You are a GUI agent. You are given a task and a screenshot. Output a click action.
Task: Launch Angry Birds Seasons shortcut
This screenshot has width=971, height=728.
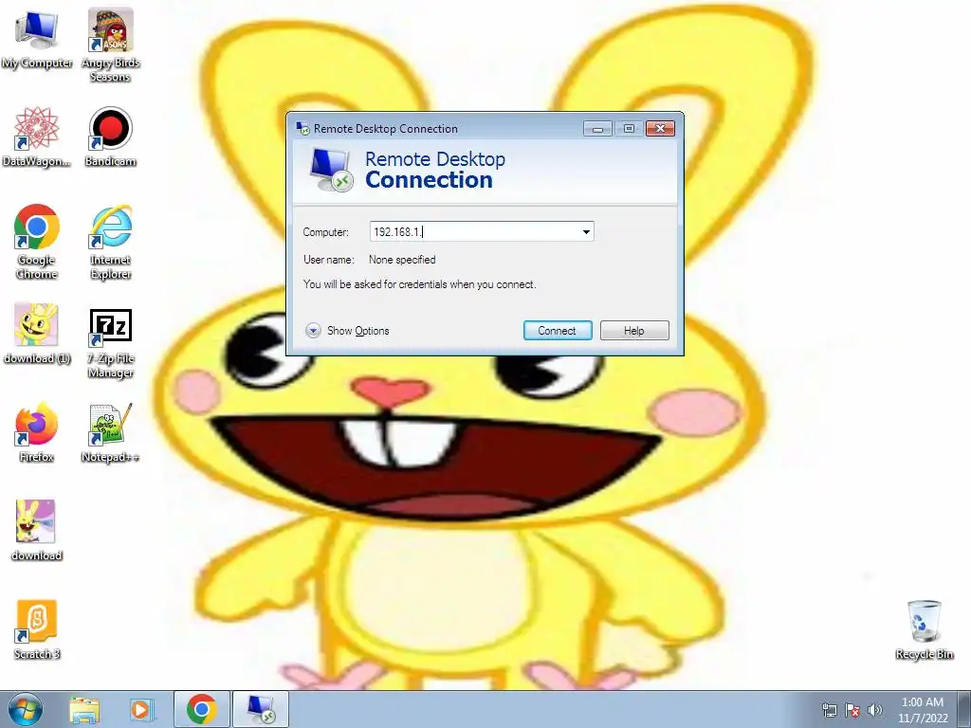pos(110,45)
